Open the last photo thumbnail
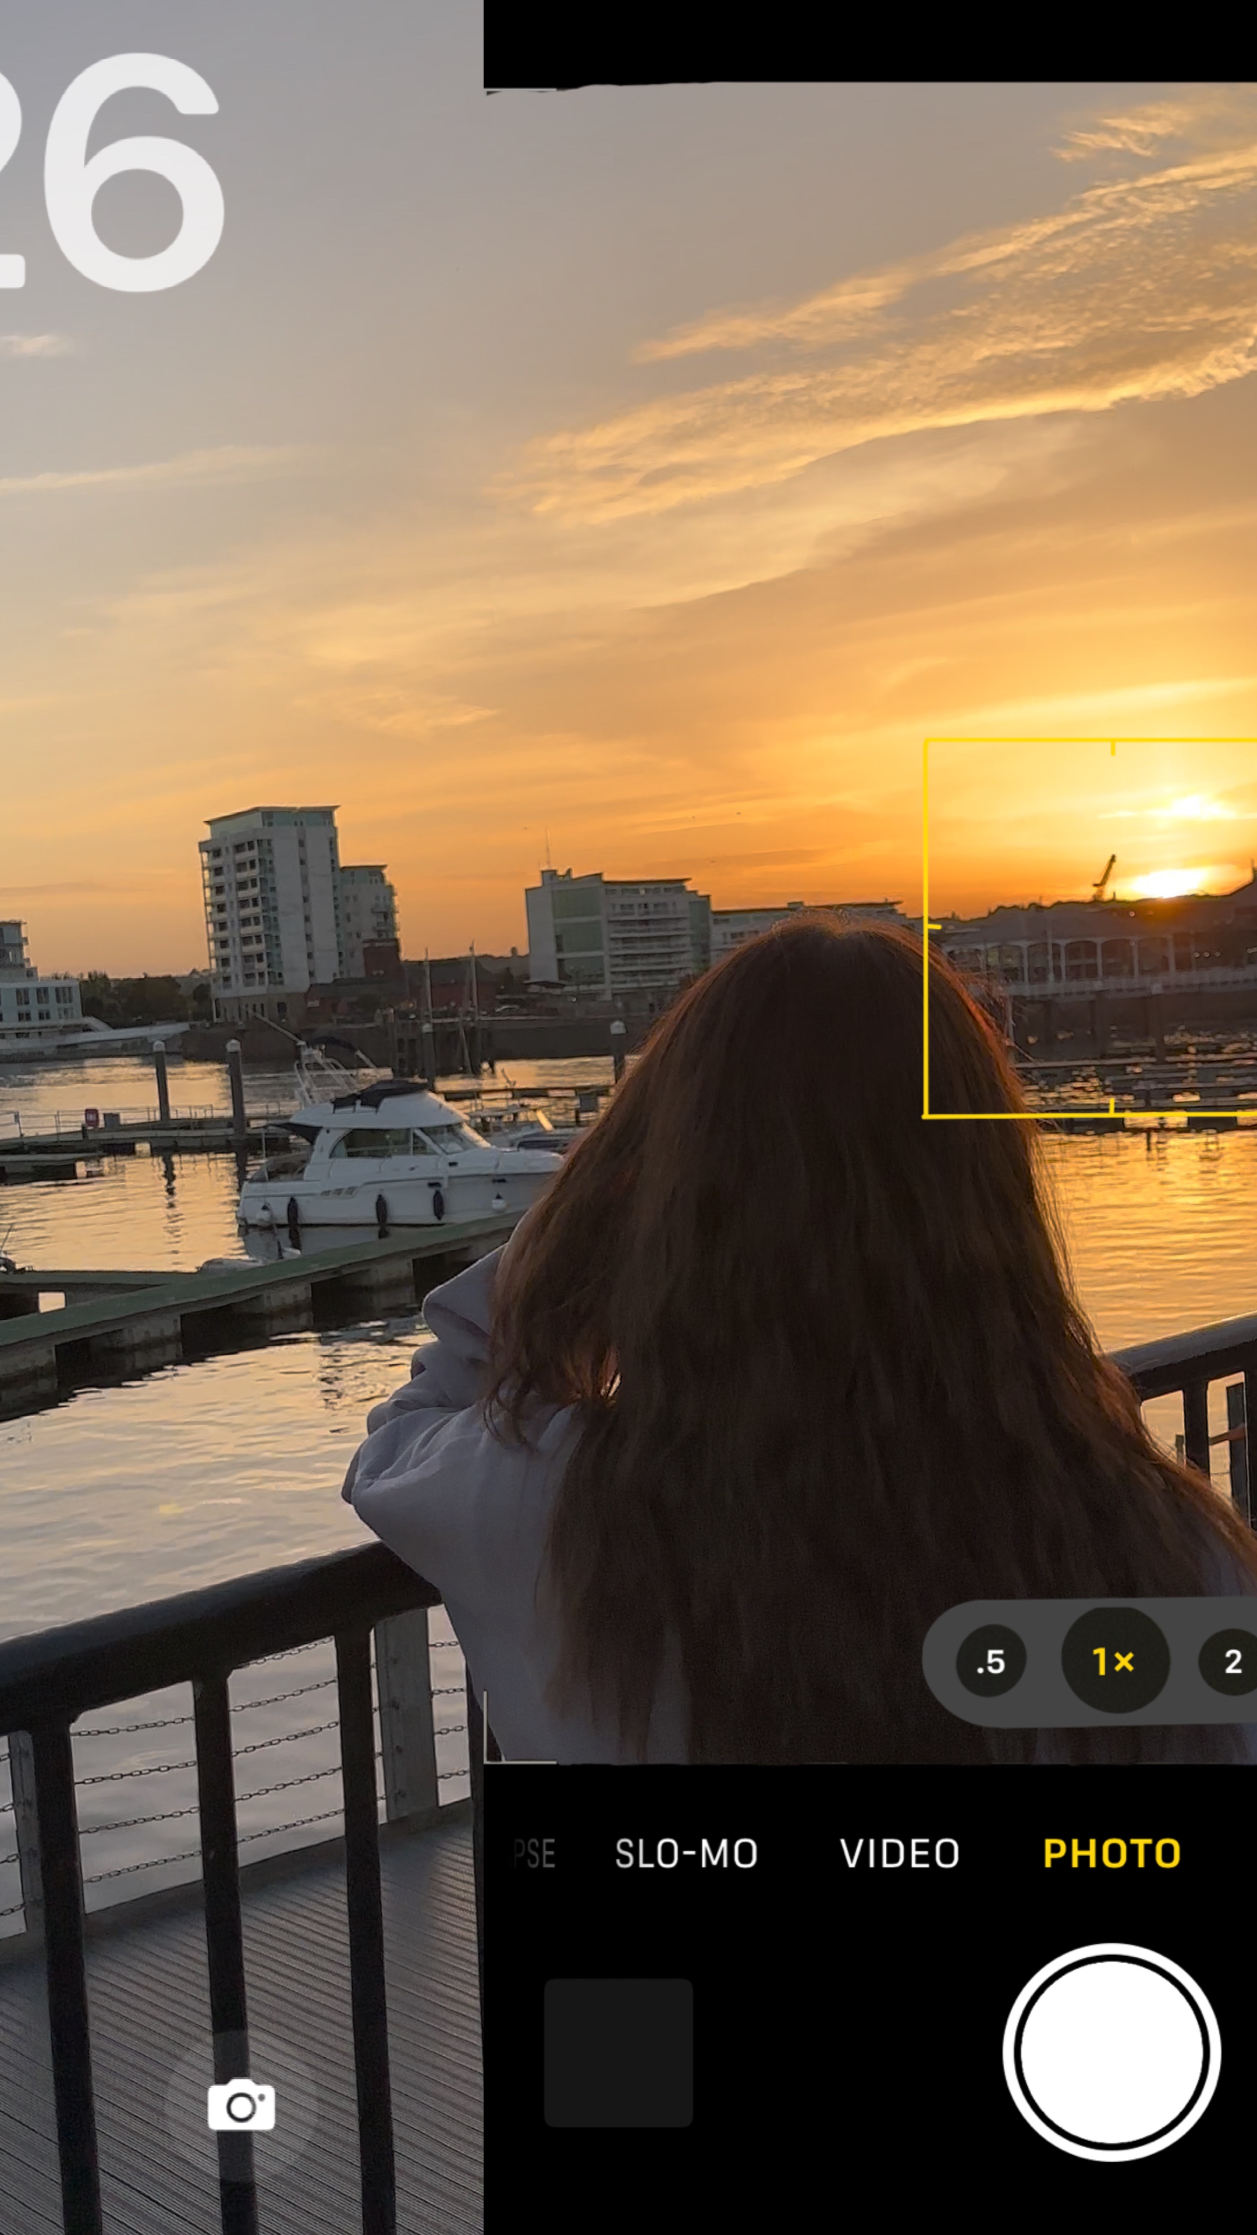 (617, 2053)
